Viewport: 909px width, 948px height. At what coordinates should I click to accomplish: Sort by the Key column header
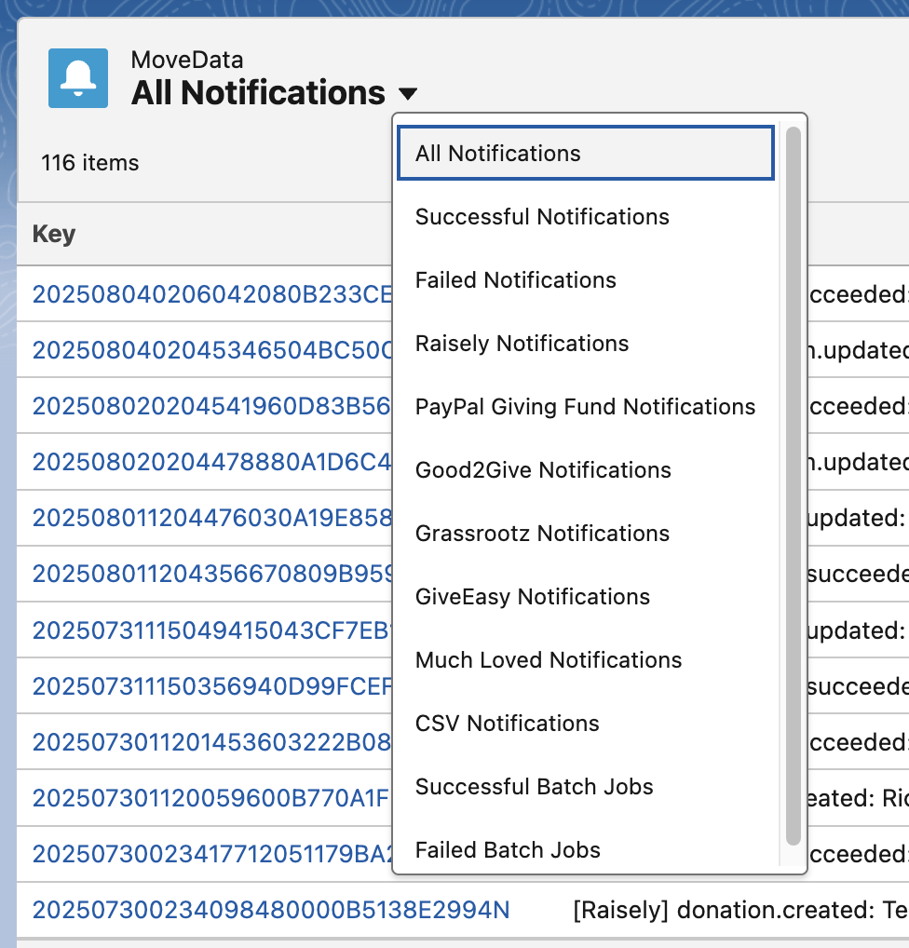click(x=54, y=234)
